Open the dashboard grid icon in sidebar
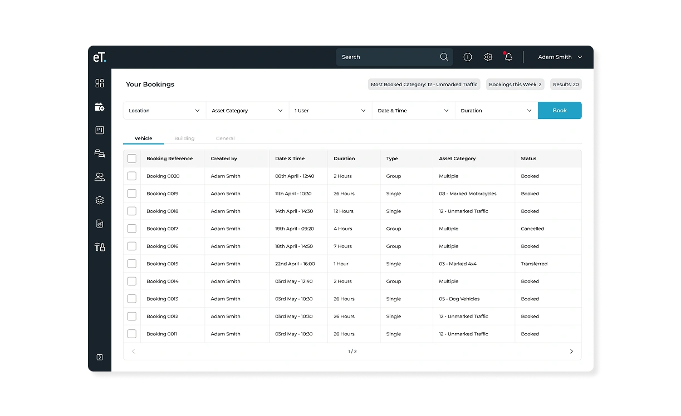Image resolution: width=681 pixels, height=416 pixels. coord(100,83)
